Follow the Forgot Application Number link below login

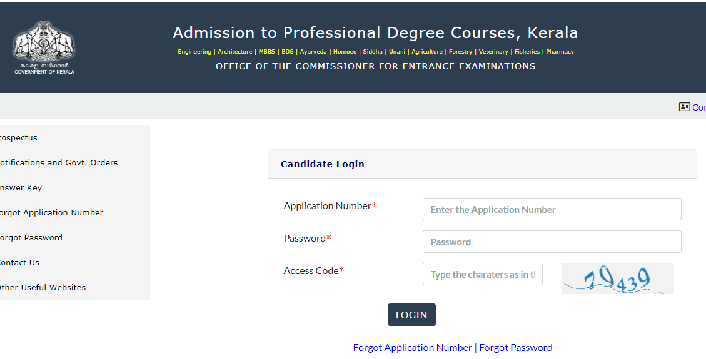pos(412,348)
